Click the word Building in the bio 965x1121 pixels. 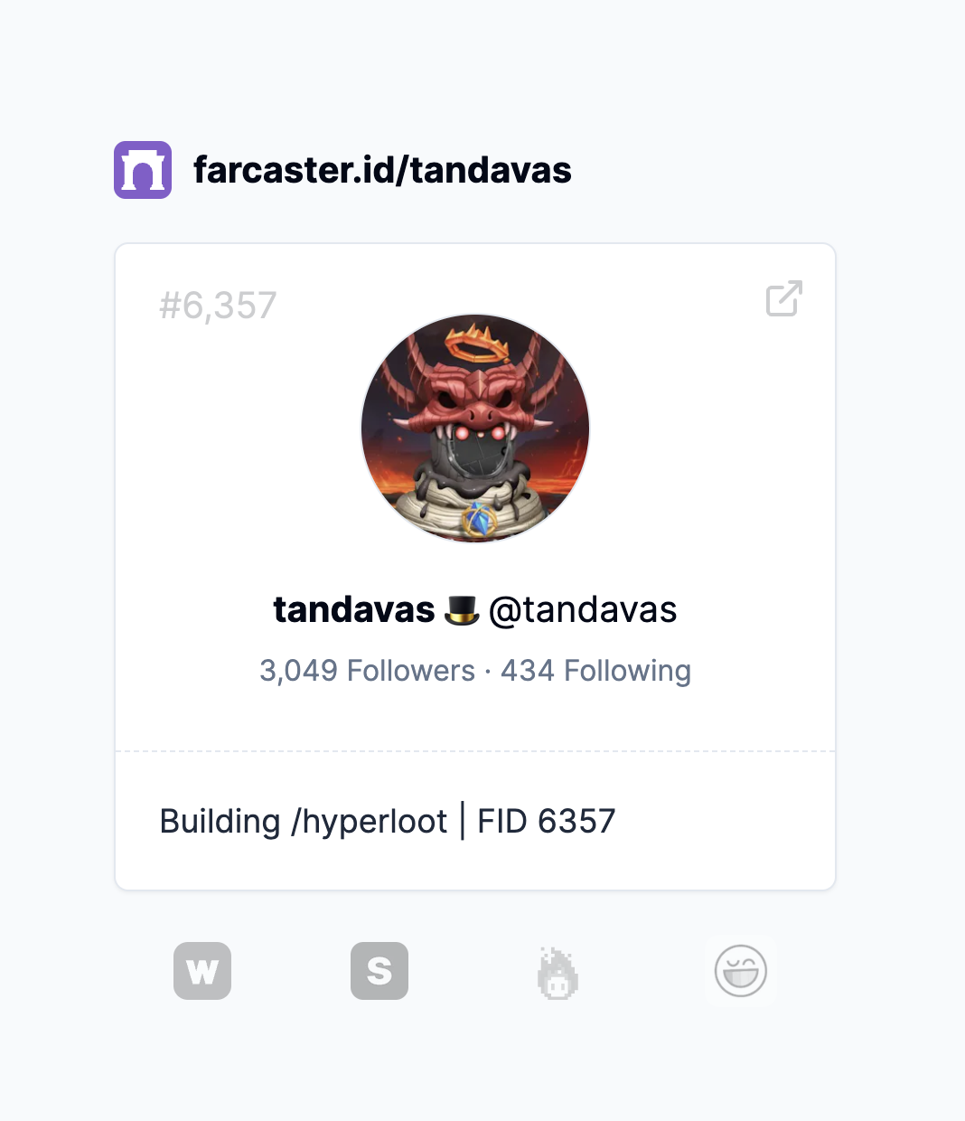(x=220, y=822)
